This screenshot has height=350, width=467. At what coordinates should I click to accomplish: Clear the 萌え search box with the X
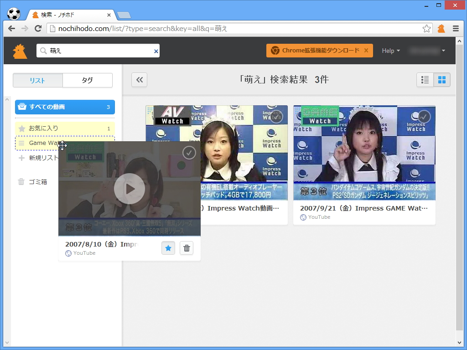click(156, 51)
